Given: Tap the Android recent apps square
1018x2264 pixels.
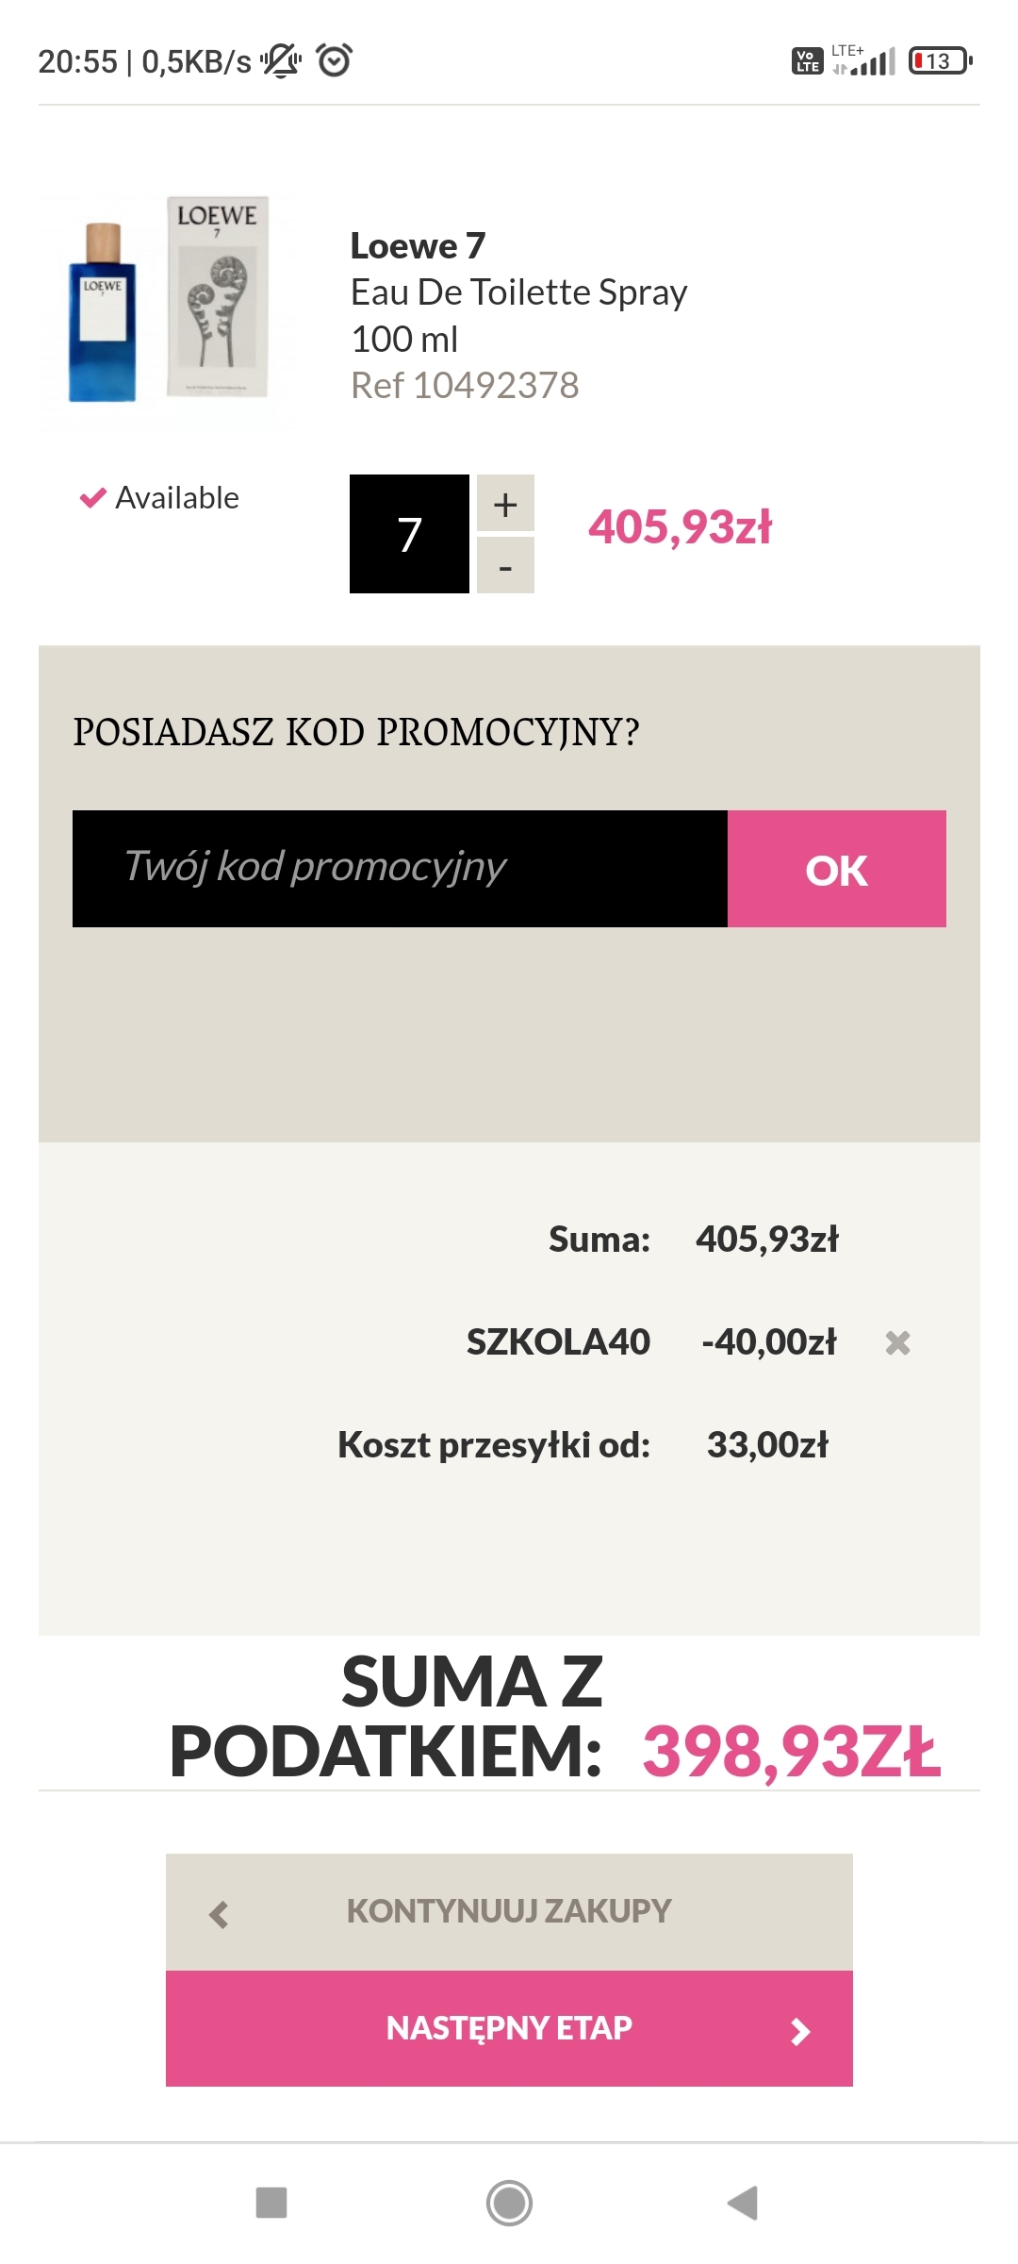Looking at the screenshot, I should pyautogui.click(x=271, y=2203).
